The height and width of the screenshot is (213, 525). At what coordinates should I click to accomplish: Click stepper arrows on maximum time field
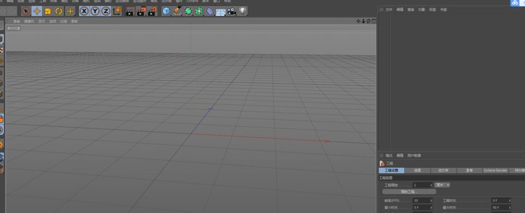(x=510, y=208)
